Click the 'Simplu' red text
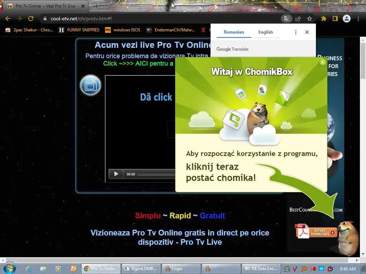 (148, 215)
